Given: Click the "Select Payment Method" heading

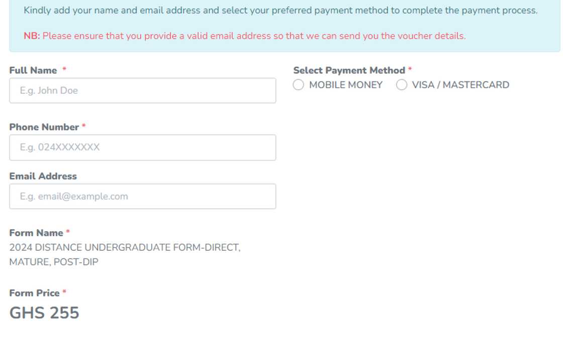Looking at the screenshot, I should coord(349,71).
